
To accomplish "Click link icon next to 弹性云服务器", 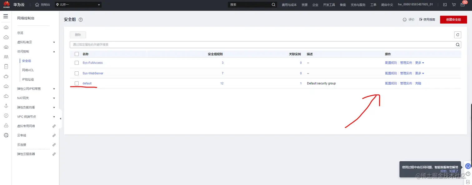I will click(x=54, y=154).
